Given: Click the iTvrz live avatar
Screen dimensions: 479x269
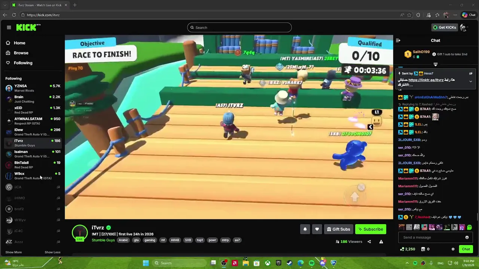Looking at the screenshot, I should [x=80, y=233].
